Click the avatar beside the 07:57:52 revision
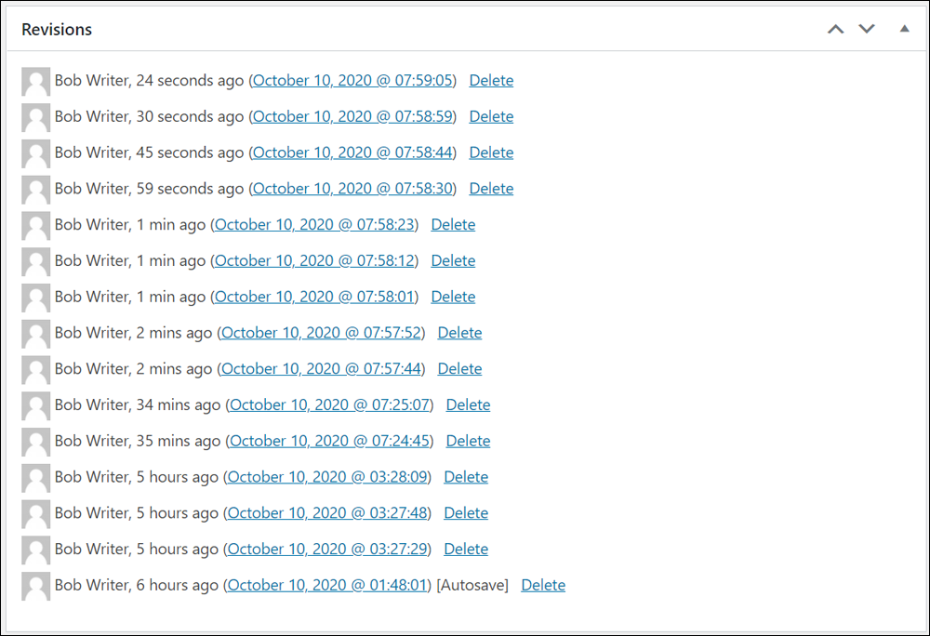Viewport: 930px width, 636px height. pyautogui.click(x=35, y=335)
